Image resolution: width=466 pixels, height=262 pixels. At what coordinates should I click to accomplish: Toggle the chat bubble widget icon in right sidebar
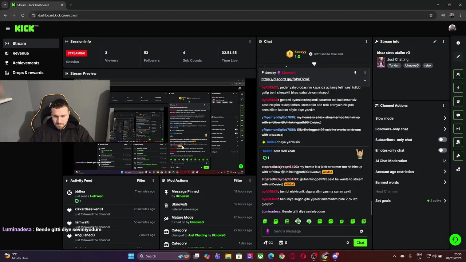458,115
